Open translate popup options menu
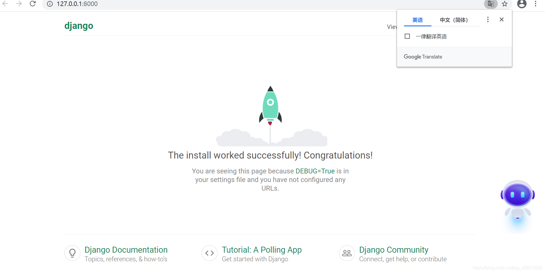Screen dimensions: 545x273 (488, 19)
